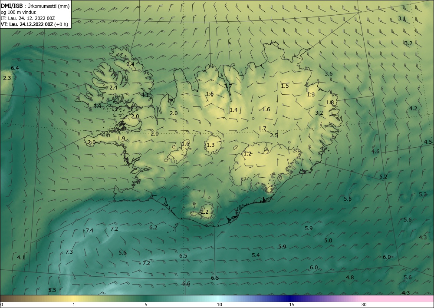This screenshot has width=434, height=308.
Task: Click the 3.6 value label
Action: point(329,74)
